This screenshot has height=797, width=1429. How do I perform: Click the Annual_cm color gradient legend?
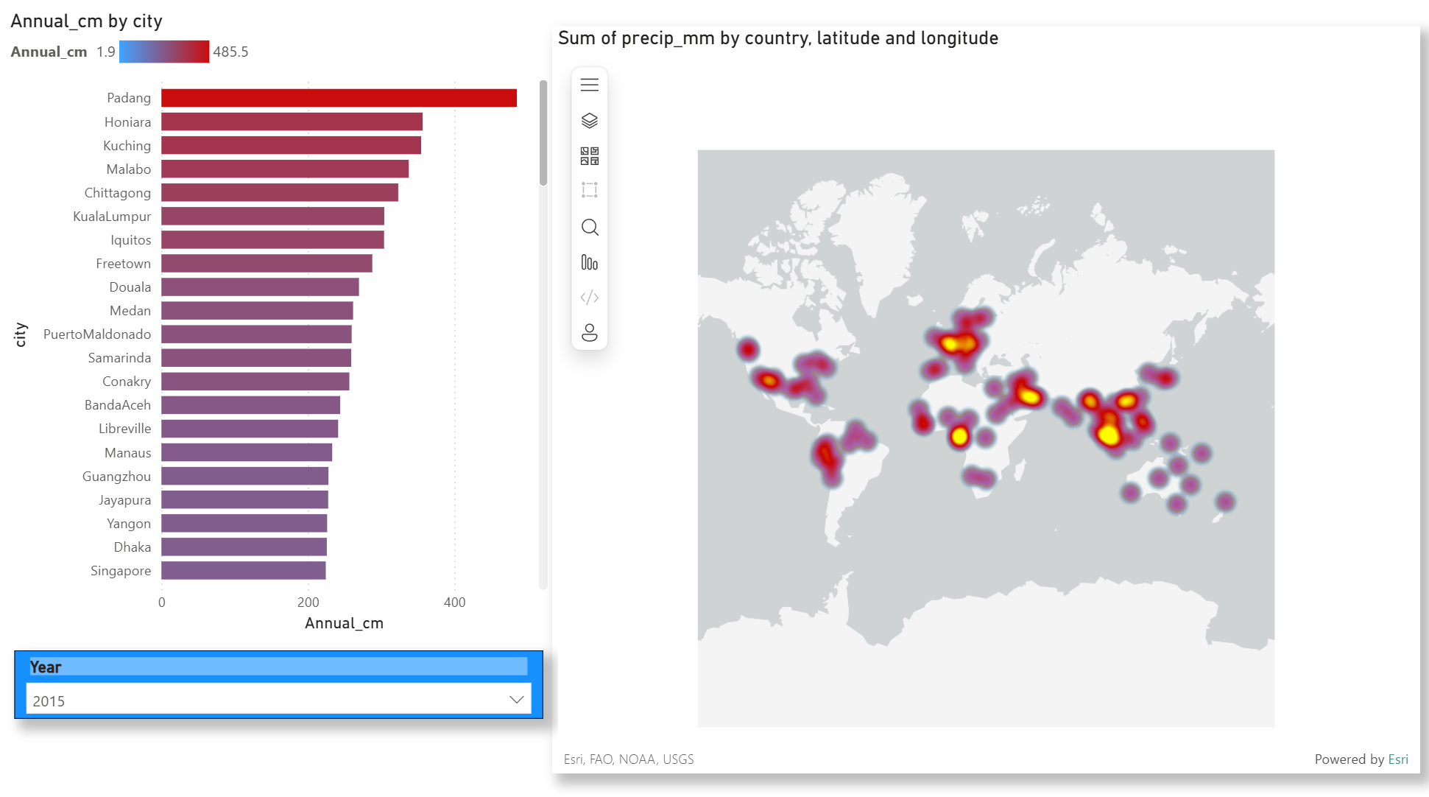pyautogui.click(x=164, y=52)
